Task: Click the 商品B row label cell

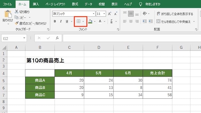Action: coord(40,88)
